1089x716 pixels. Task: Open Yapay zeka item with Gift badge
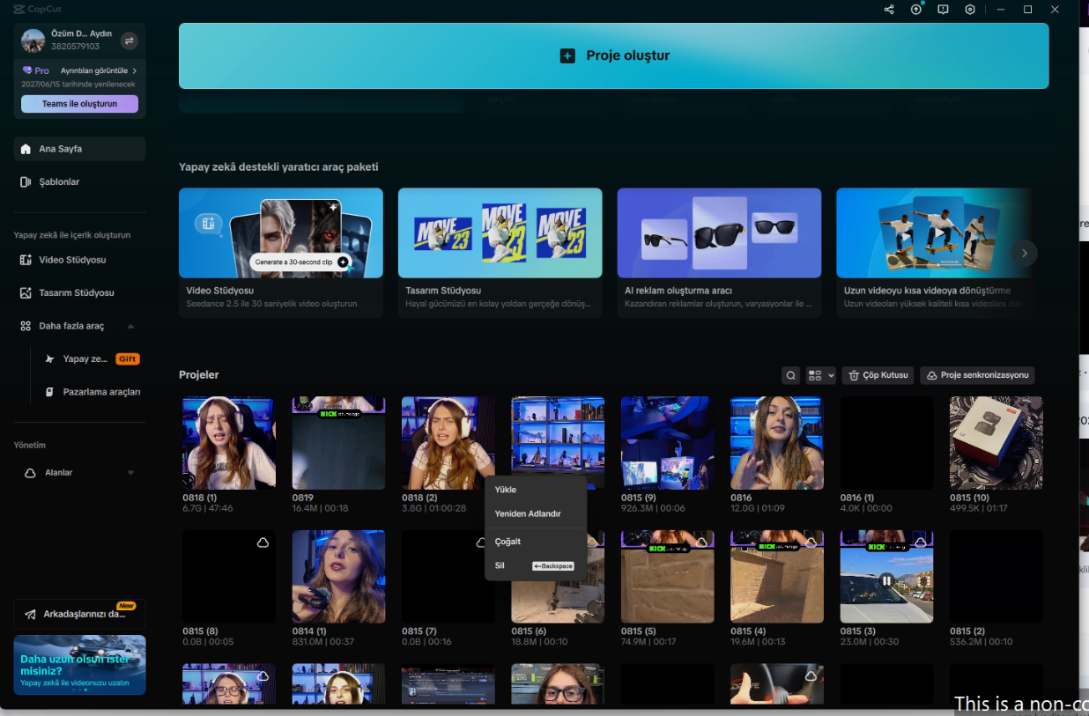tap(92, 359)
